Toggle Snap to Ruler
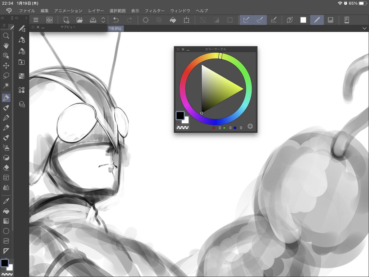This screenshot has width=369, height=277. coord(246,20)
